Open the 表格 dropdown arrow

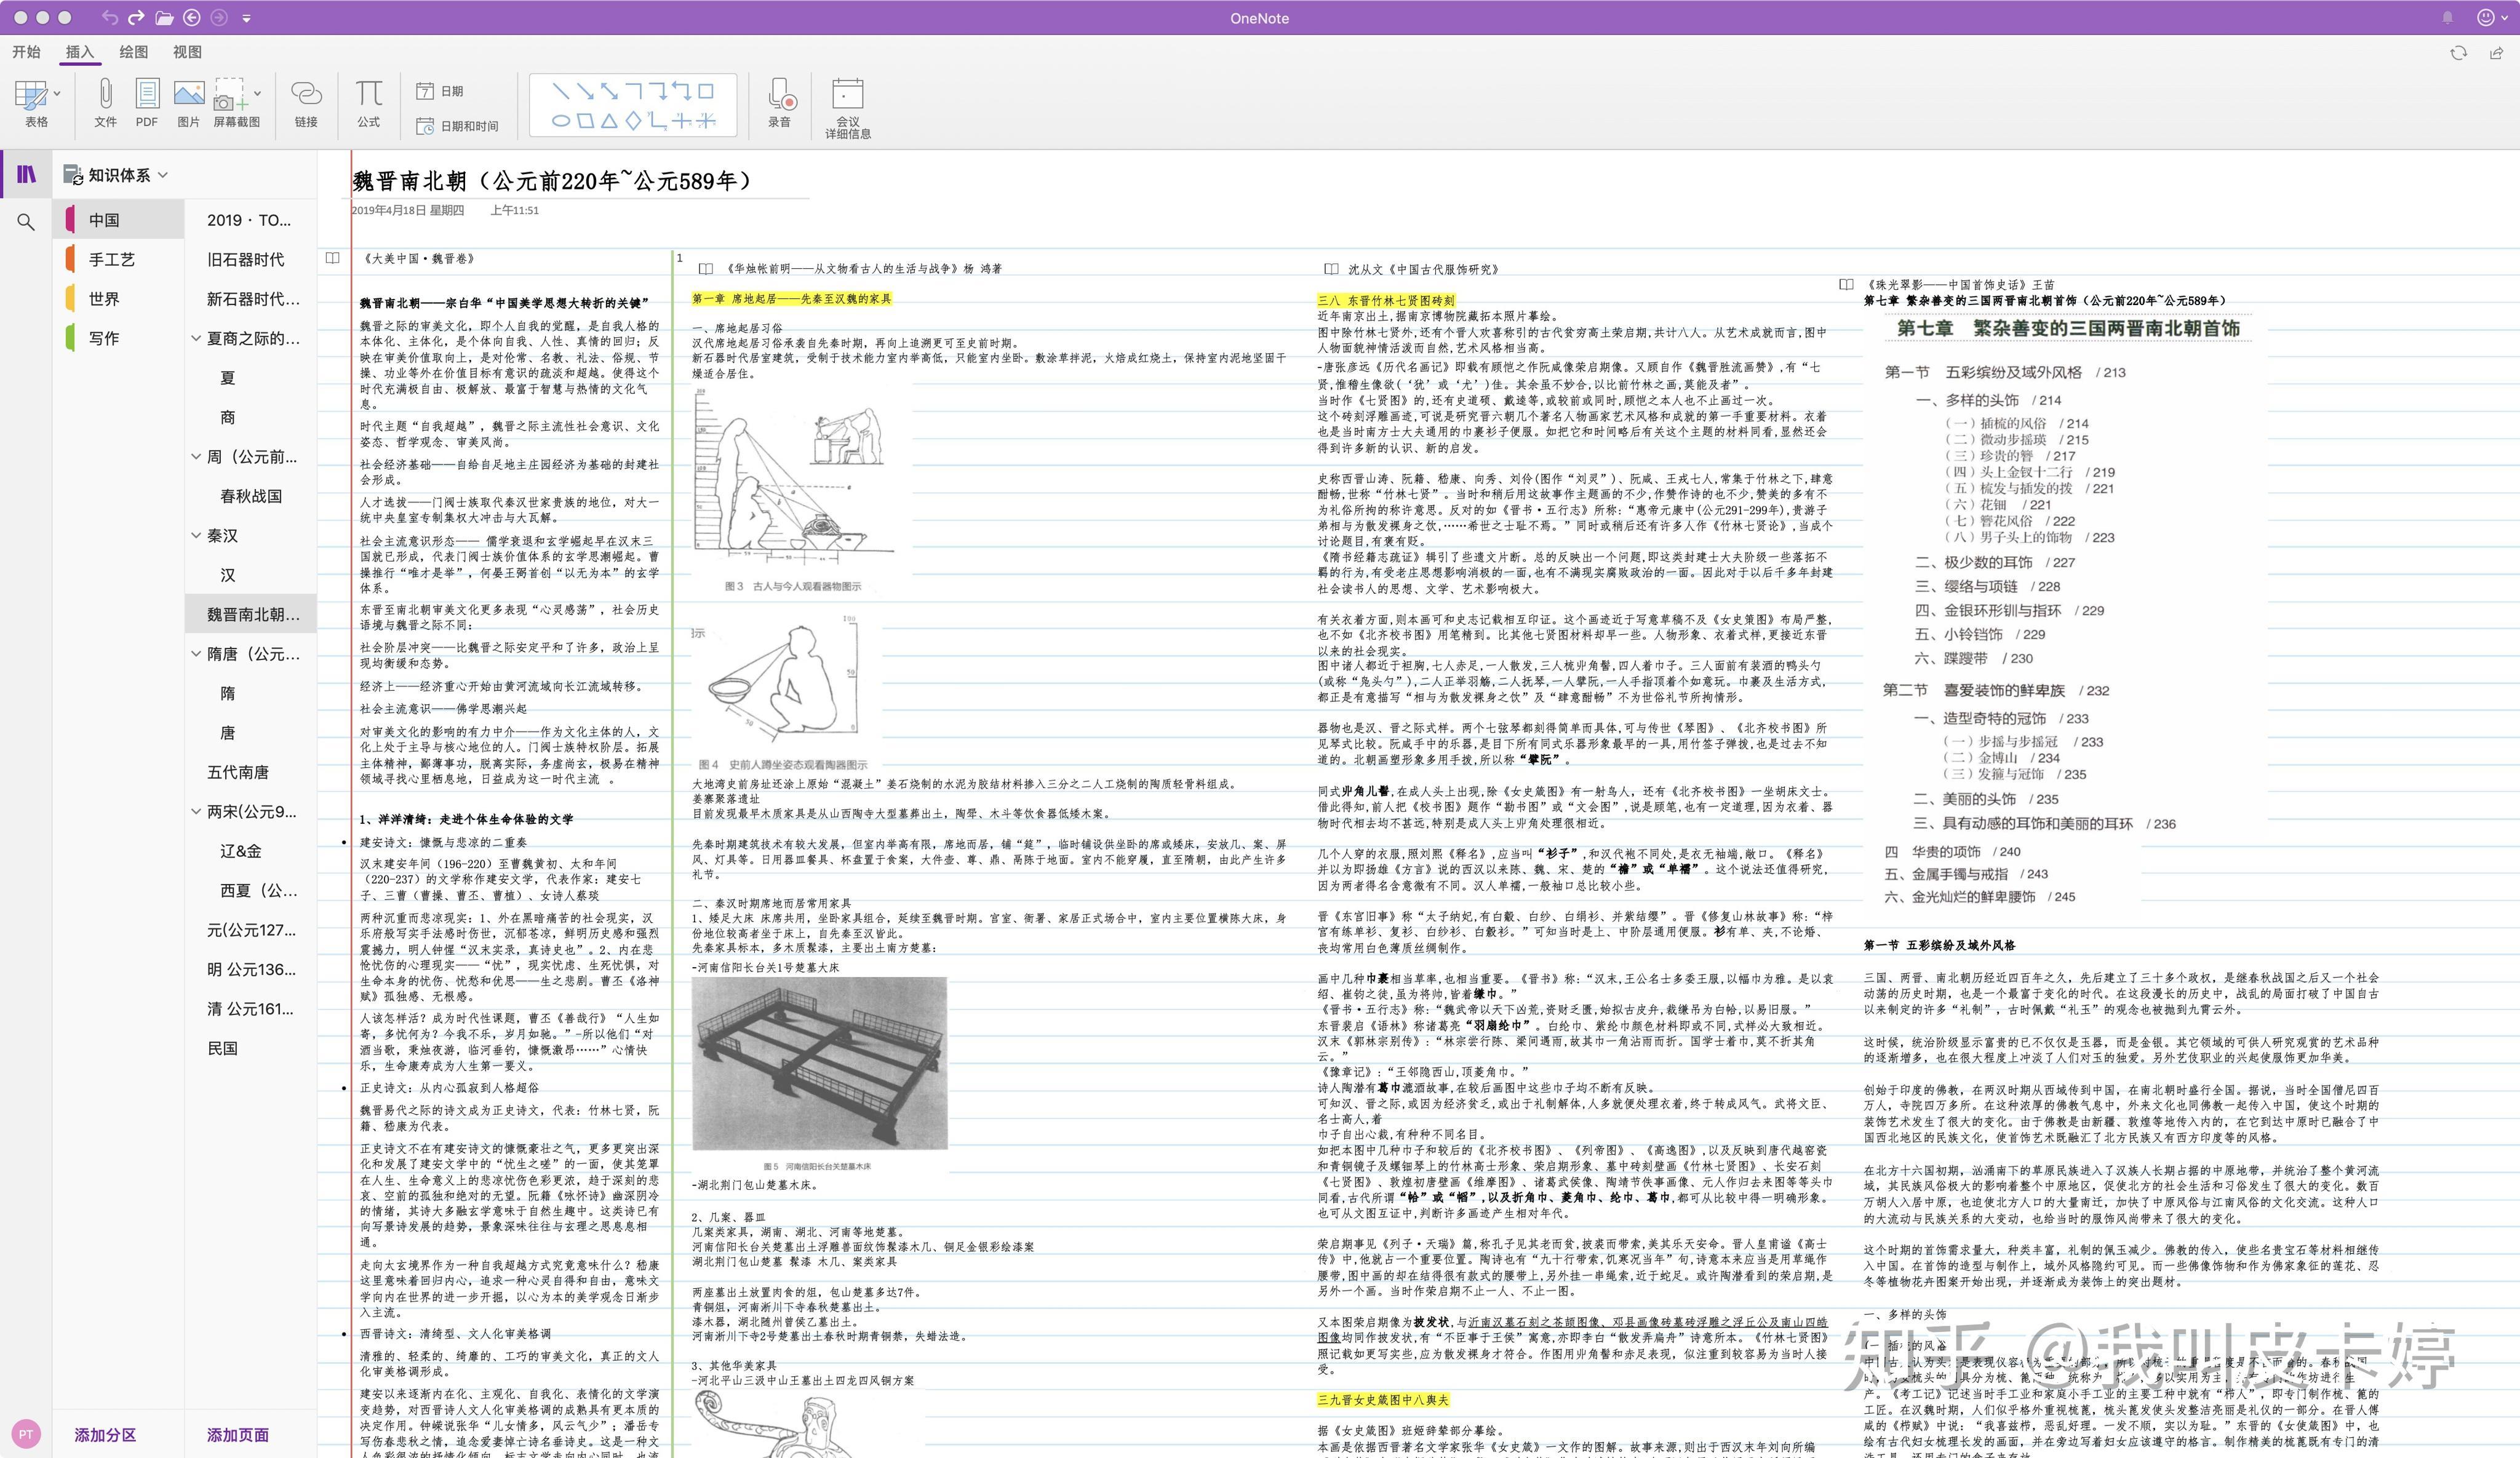pyautogui.click(x=56, y=94)
